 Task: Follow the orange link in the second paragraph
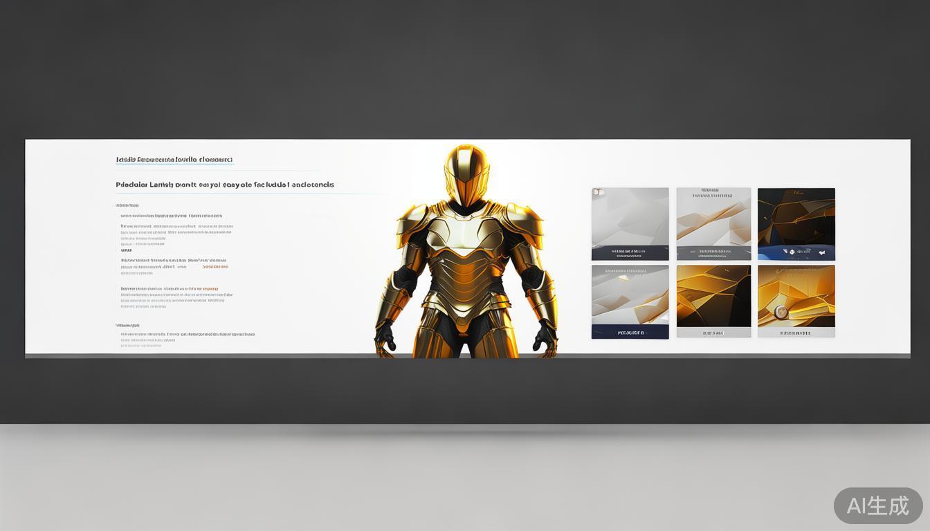[215, 266]
